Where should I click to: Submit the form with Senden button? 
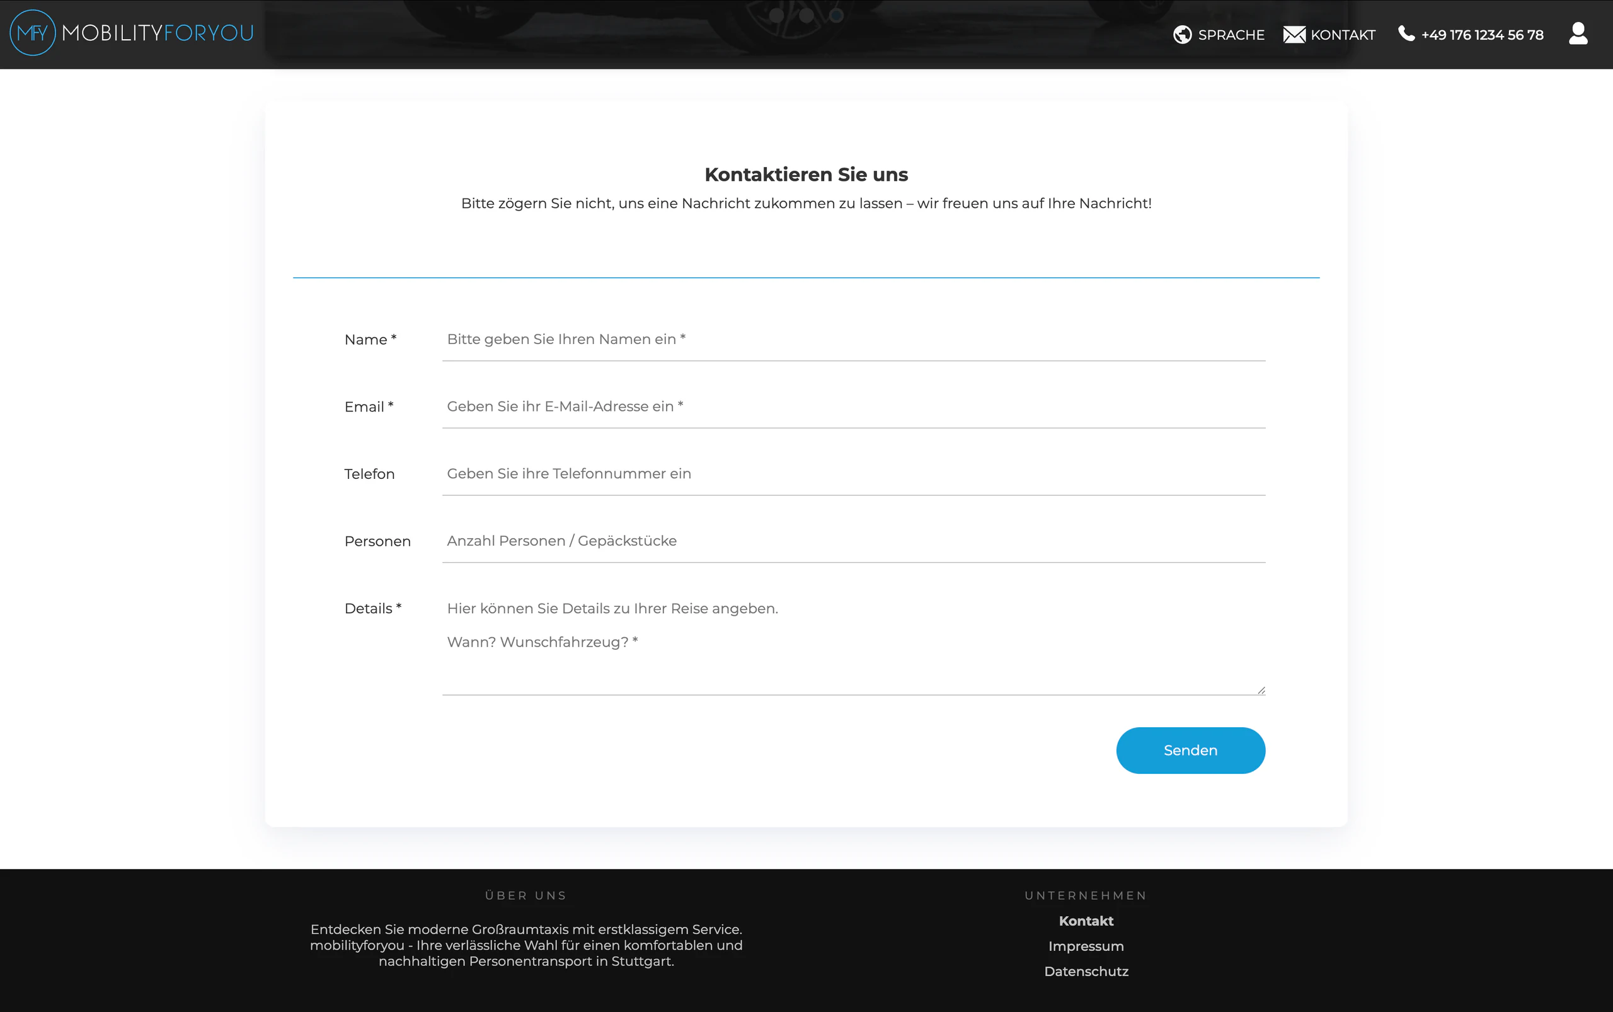pos(1190,750)
